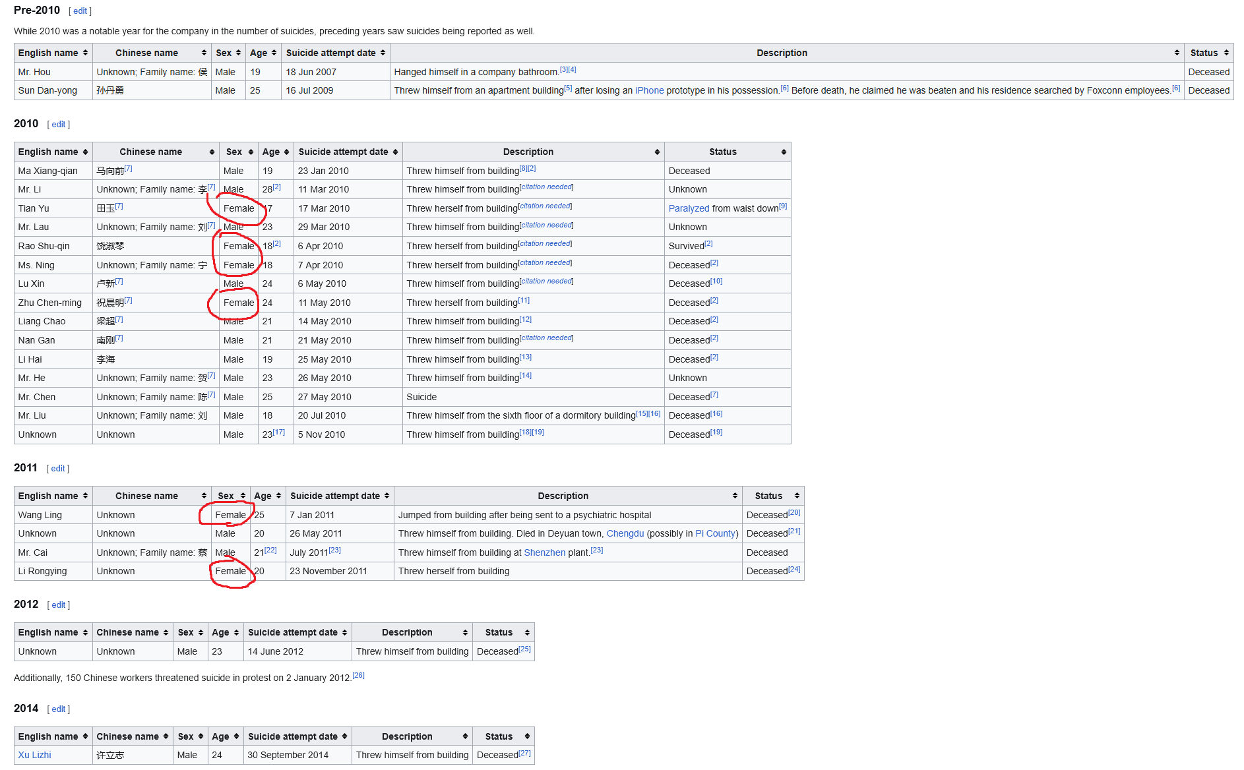Open citation 26 after January 2012 sentence
The image size is (1244, 770).
click(358, 675)
